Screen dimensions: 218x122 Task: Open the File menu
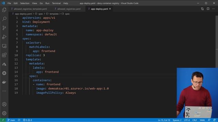point(9,3)
